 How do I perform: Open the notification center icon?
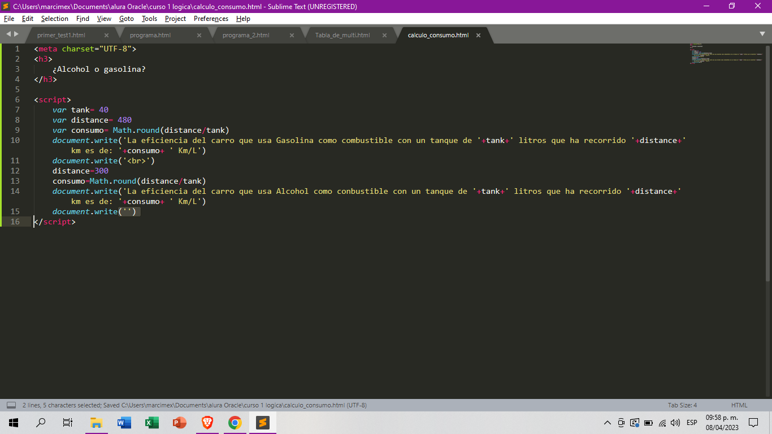[753, 423]
